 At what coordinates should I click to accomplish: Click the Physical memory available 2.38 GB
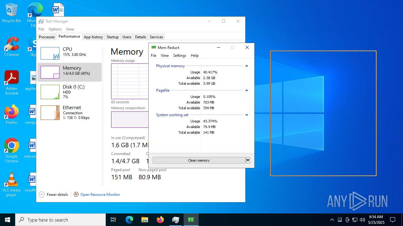point(209,78)
